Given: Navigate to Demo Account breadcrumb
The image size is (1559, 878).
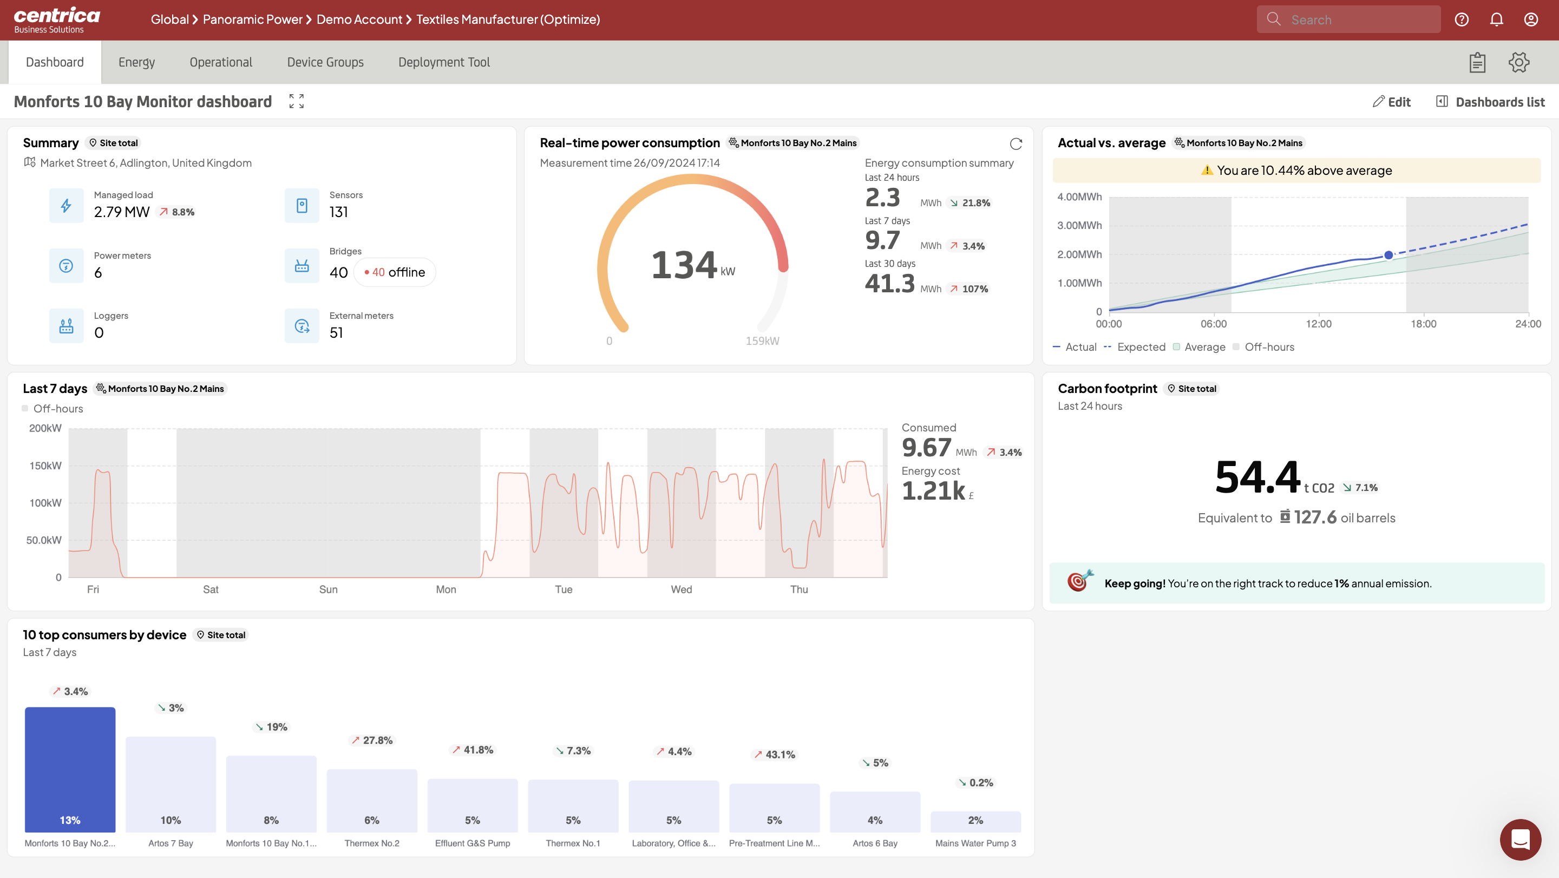Looking at the screenshot, I should pos(359,19).
